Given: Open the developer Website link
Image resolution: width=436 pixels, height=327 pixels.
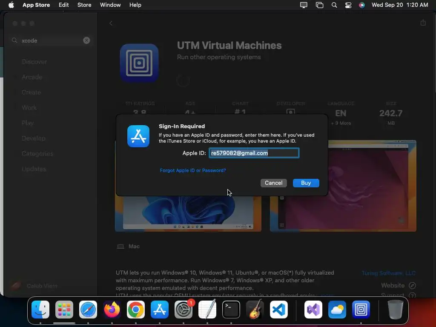Looking at the screenshot, I should pyautogui.click(x=398, y=285).
